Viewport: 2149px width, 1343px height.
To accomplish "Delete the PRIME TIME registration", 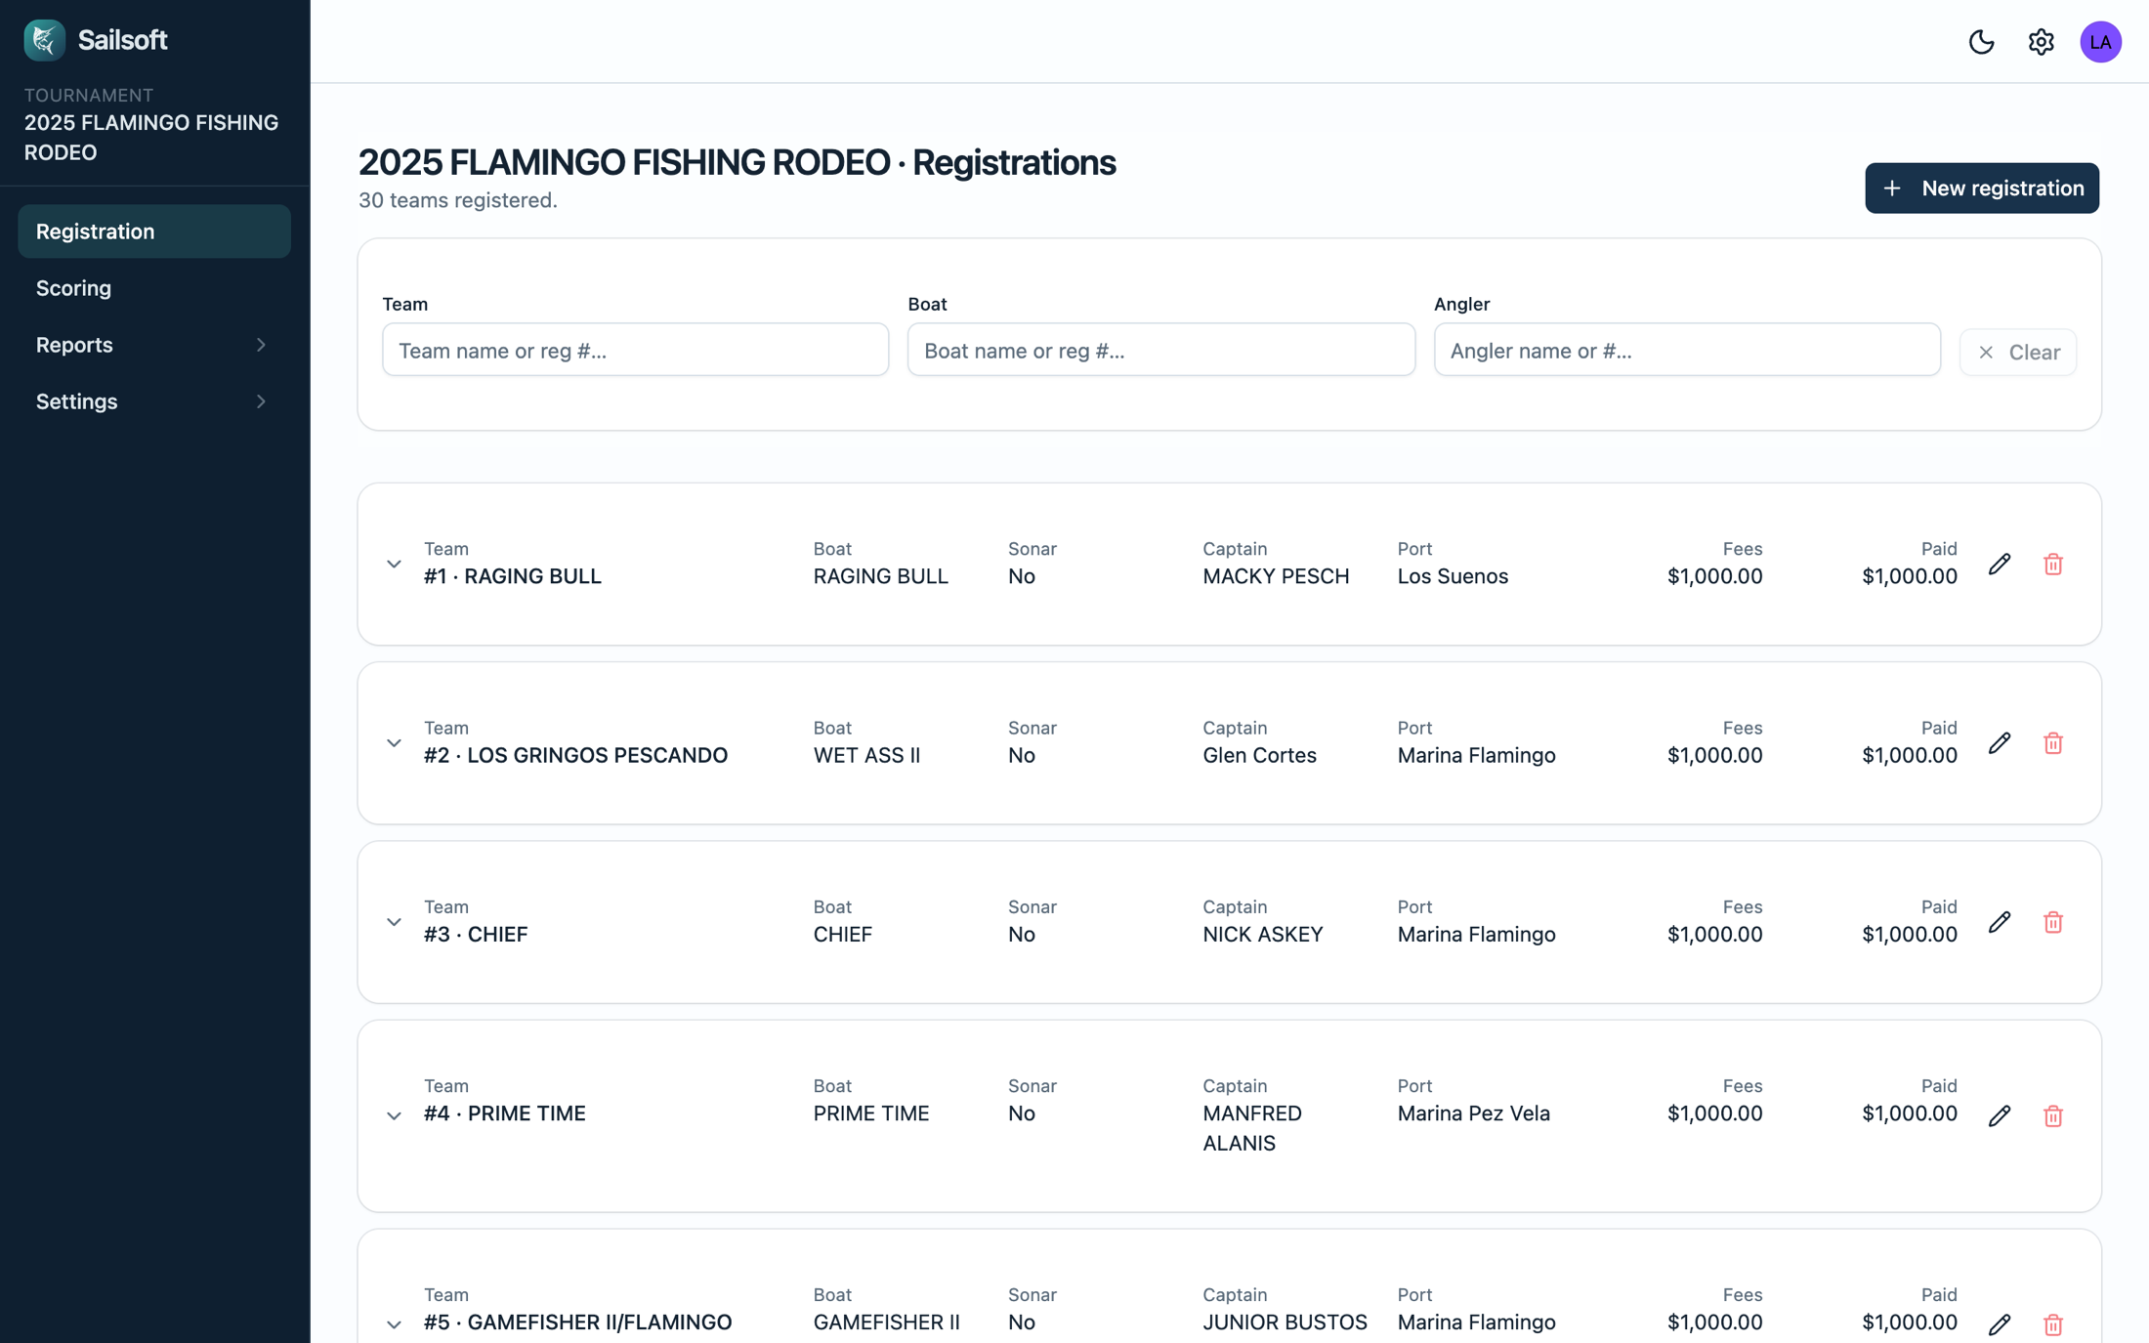I will coord(2053,1115).
